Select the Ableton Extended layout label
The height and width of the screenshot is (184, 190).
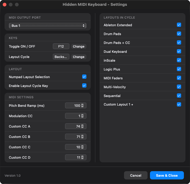tap(118, 25)
